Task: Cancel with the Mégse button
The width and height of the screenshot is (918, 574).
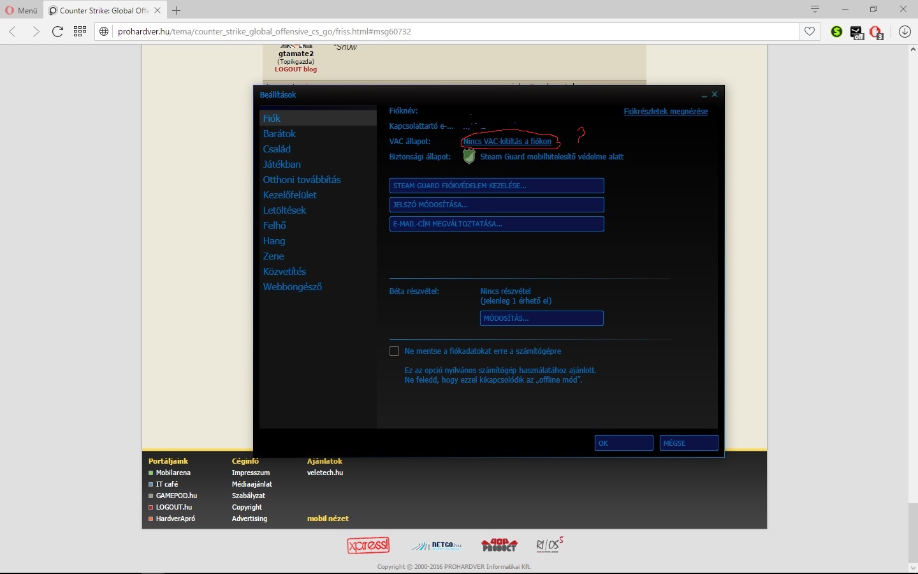Action: click(689, 443)
